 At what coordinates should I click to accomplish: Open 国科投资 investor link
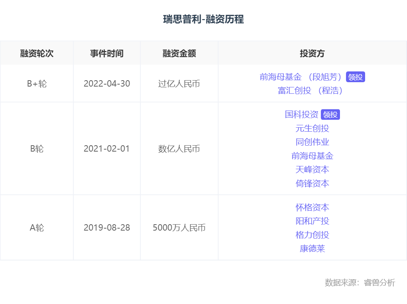[x=301, y=114]
